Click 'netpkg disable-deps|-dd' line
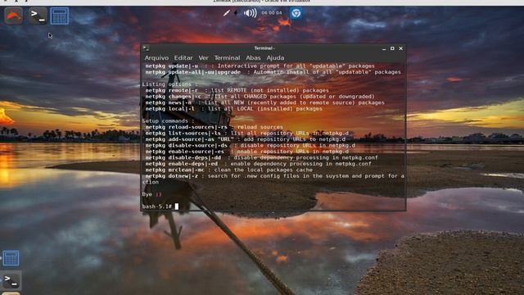Viewport: 524px width, 295px height. [262, 157]
